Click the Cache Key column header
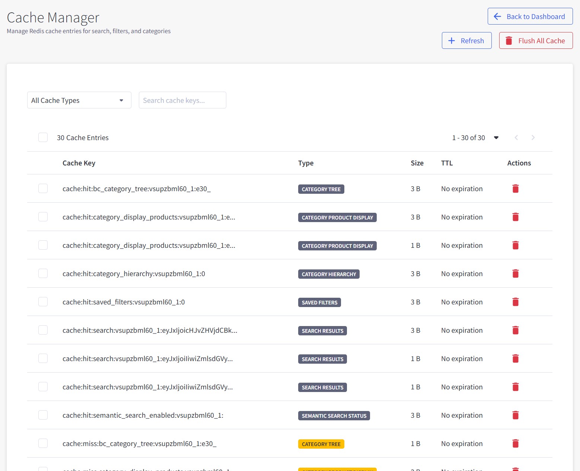 [x=79, y=163]
